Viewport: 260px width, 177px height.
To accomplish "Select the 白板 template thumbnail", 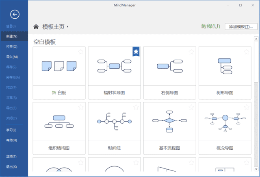I will pyautogui.click(x=59, y=66).
